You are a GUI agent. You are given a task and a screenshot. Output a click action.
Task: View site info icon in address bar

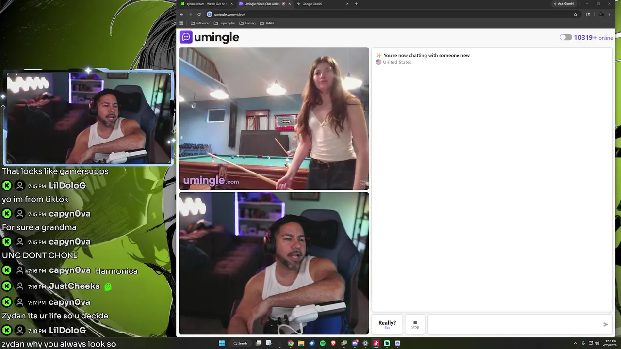point(210,14)
